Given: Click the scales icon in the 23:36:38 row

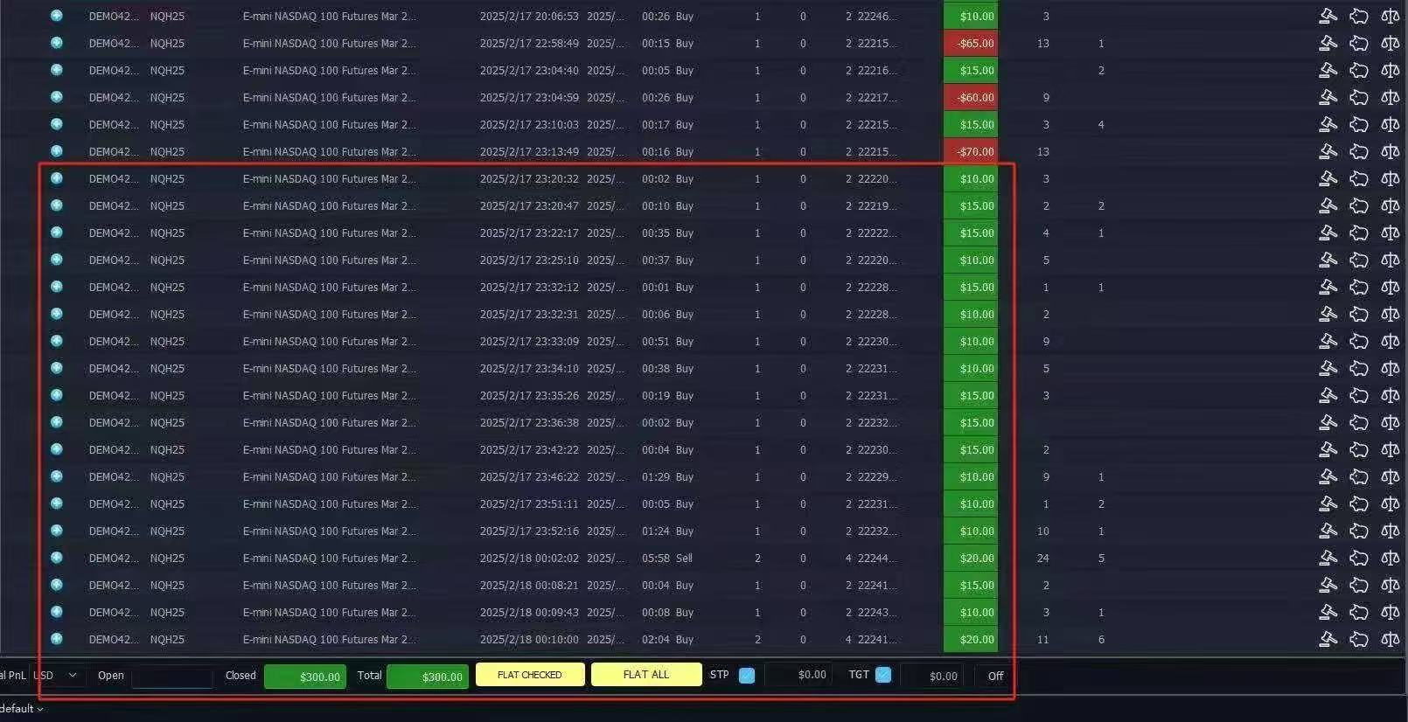Looking at the screenshot, I should pos(1390,422).
